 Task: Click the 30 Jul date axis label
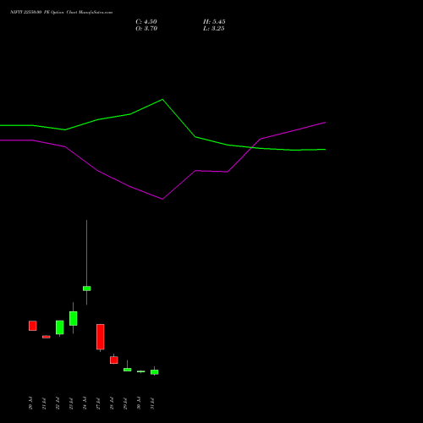tap(139, 403)
